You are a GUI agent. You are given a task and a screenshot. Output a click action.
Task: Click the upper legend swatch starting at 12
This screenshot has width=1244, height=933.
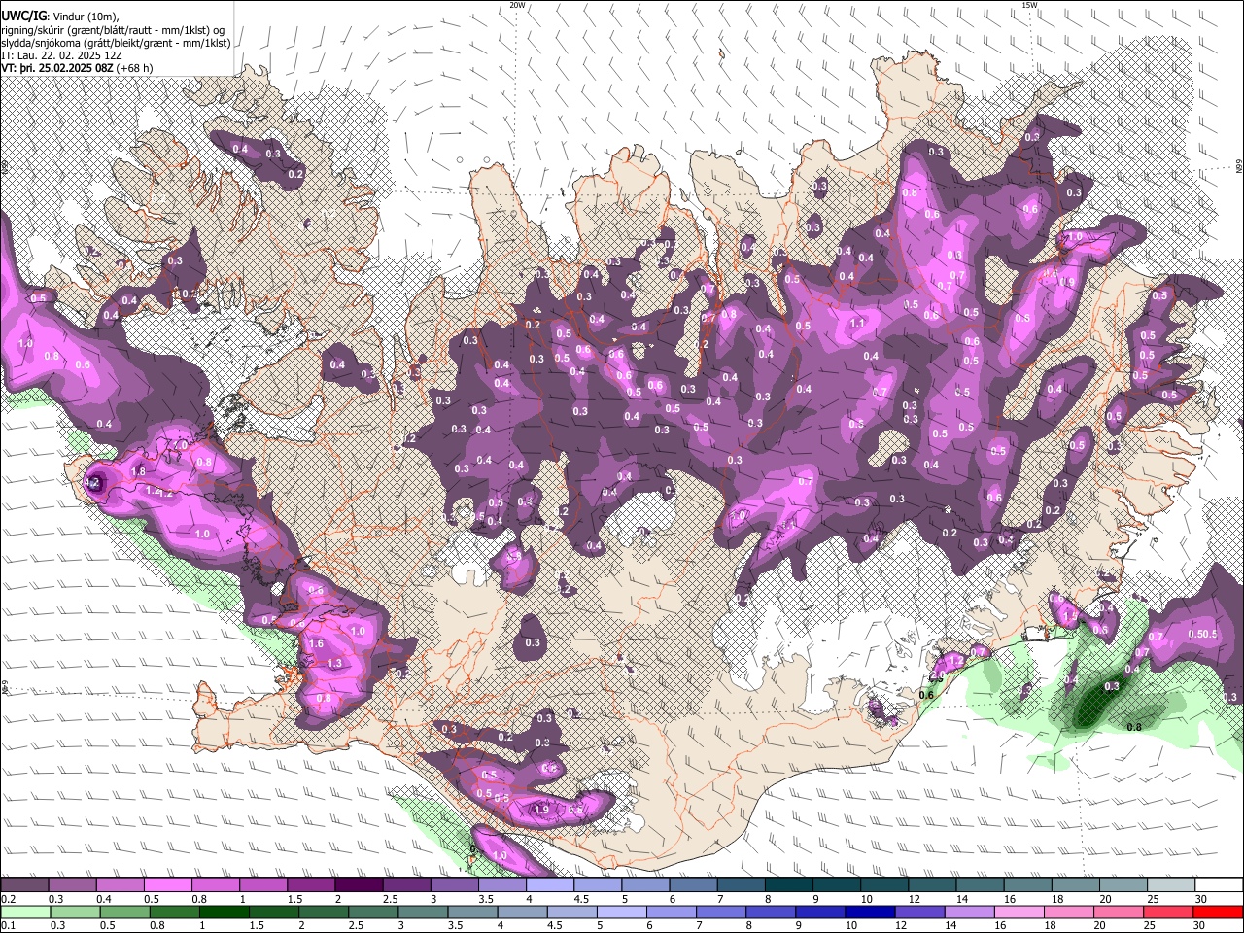[x=933, y=885]
